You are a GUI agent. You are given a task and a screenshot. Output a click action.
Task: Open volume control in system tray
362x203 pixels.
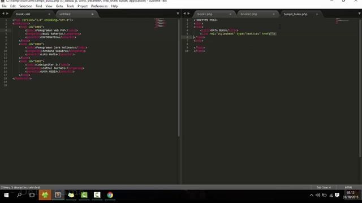point(318,195)
